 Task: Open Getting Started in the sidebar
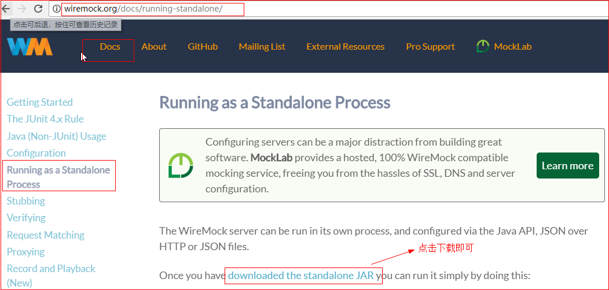coord(39,102)
